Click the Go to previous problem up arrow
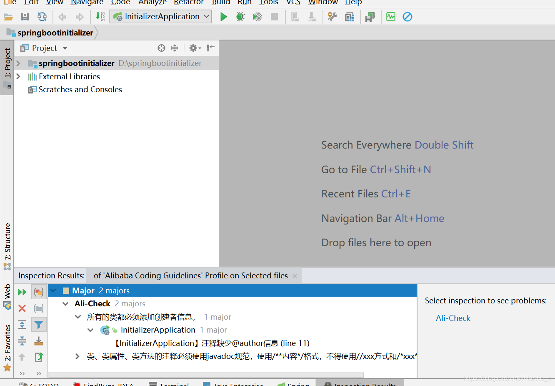555x386 pixels. 22,357
